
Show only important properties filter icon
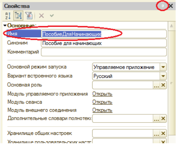tap(29, 16)
